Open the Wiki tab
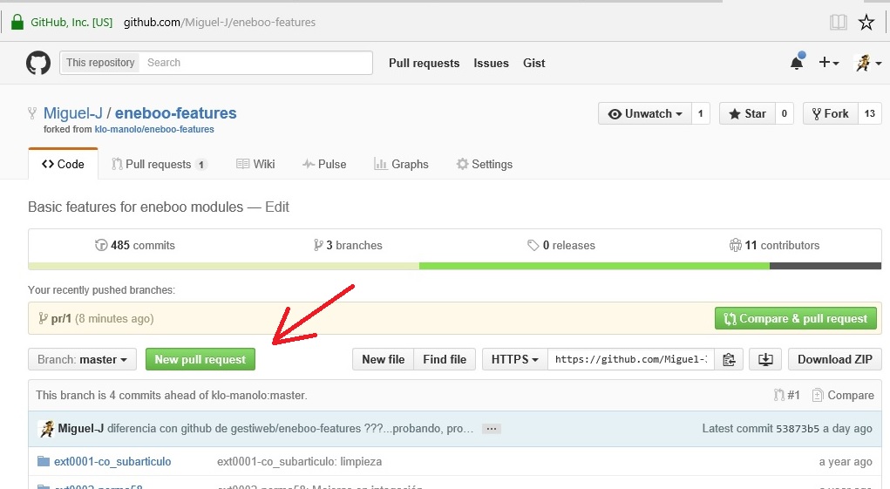Image resolution: width=890 pixels, height=489 pixels. 255,164
